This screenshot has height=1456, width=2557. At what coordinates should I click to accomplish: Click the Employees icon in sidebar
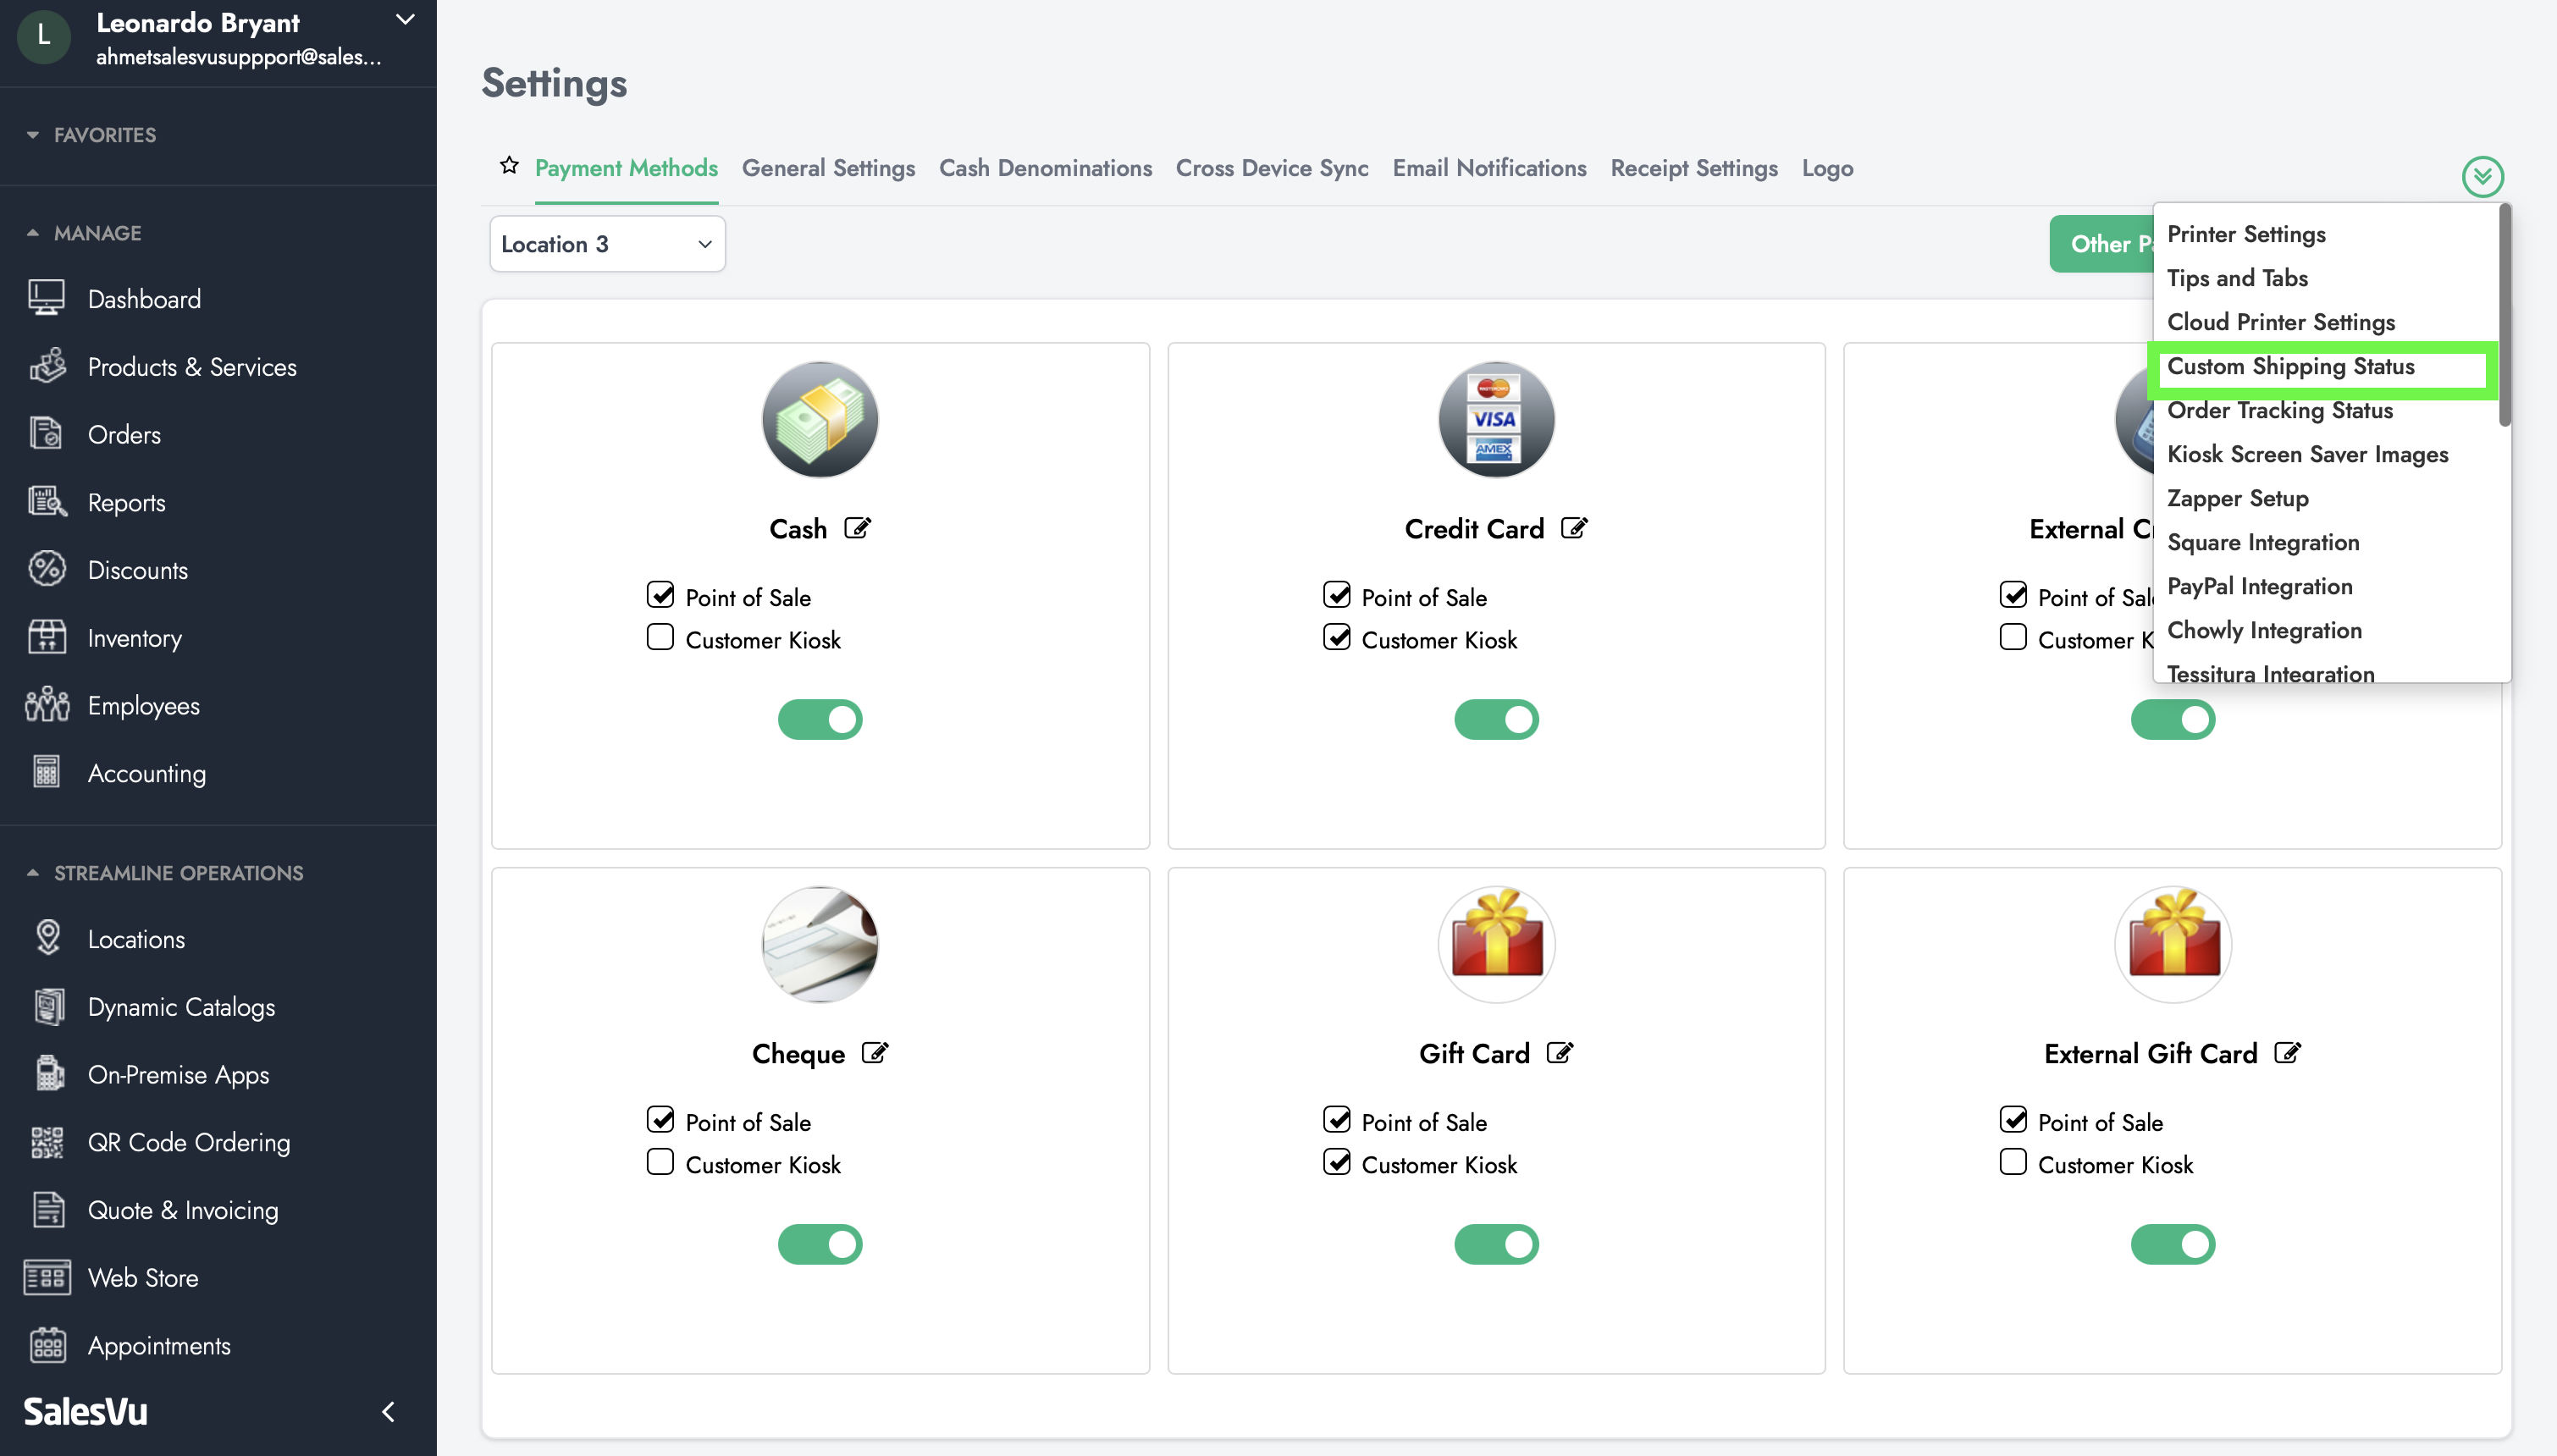coord(47,703)
